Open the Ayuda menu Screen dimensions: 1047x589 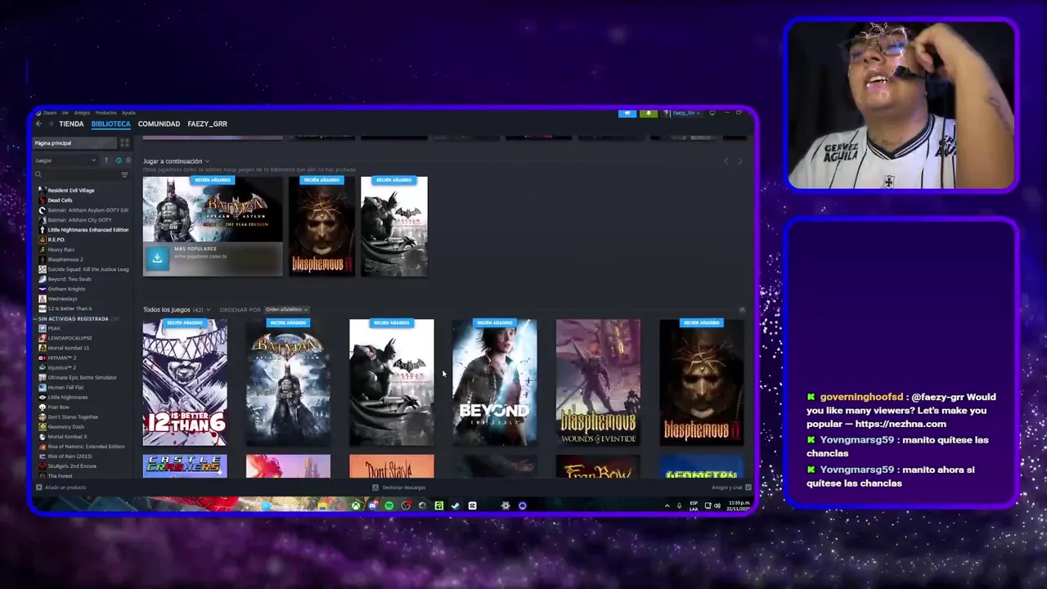[x=128, y=113]
